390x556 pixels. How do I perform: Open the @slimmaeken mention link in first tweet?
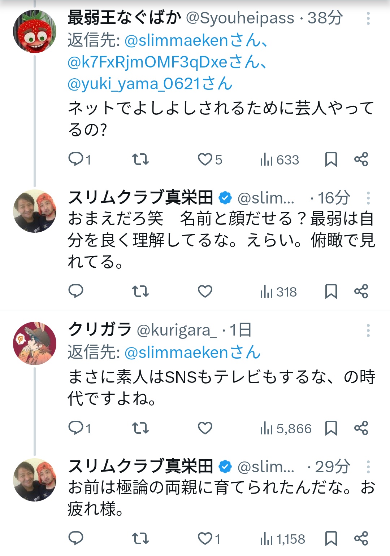(x=176, y=40)
